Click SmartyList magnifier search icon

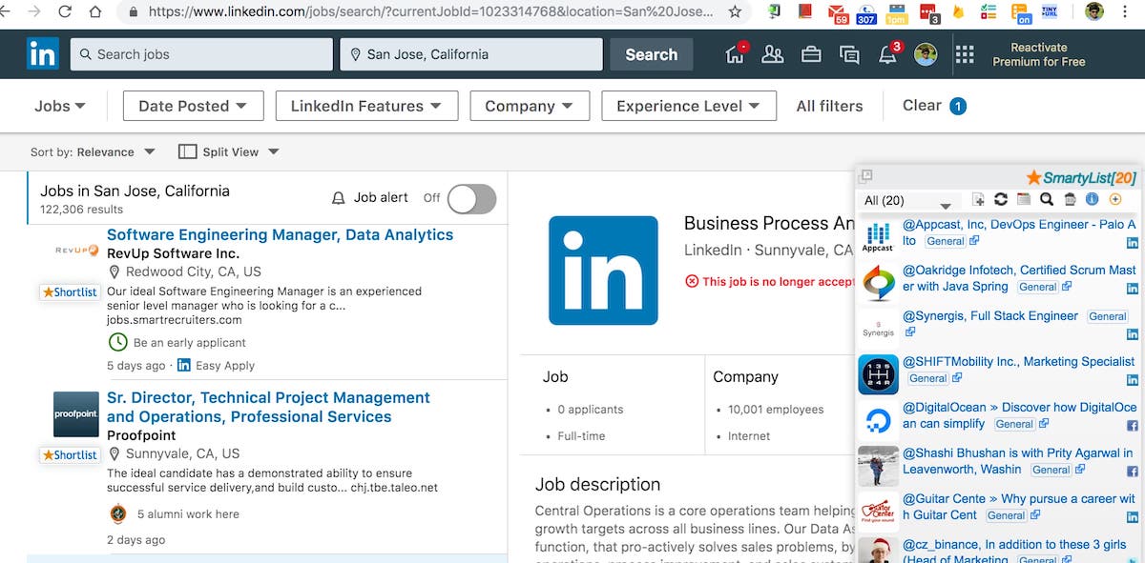[x=1047, y=199]
